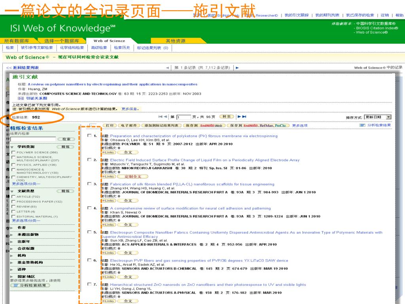Screen dimensions: 405x304
Task: Check the PROCEEDINGS PAPER document type filter
Action: (13, 201)
